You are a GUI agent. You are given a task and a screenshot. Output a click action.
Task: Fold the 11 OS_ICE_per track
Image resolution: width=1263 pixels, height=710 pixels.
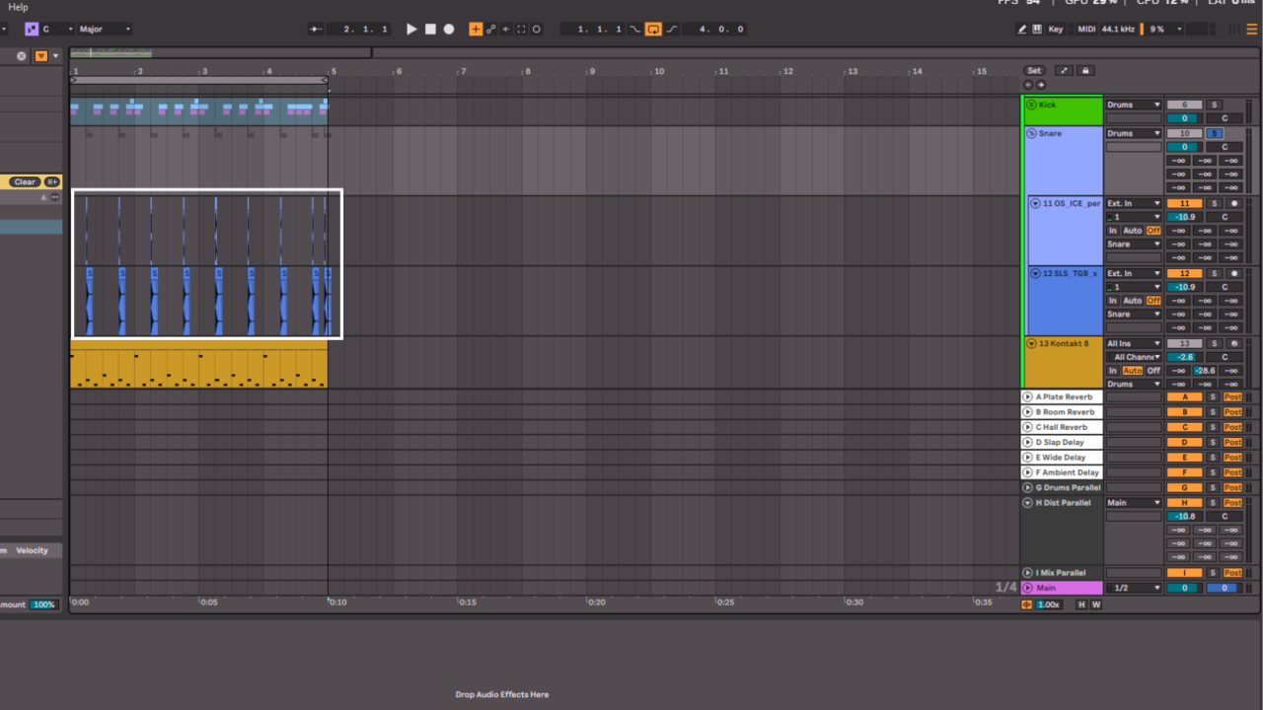(x=1035, y=203)
